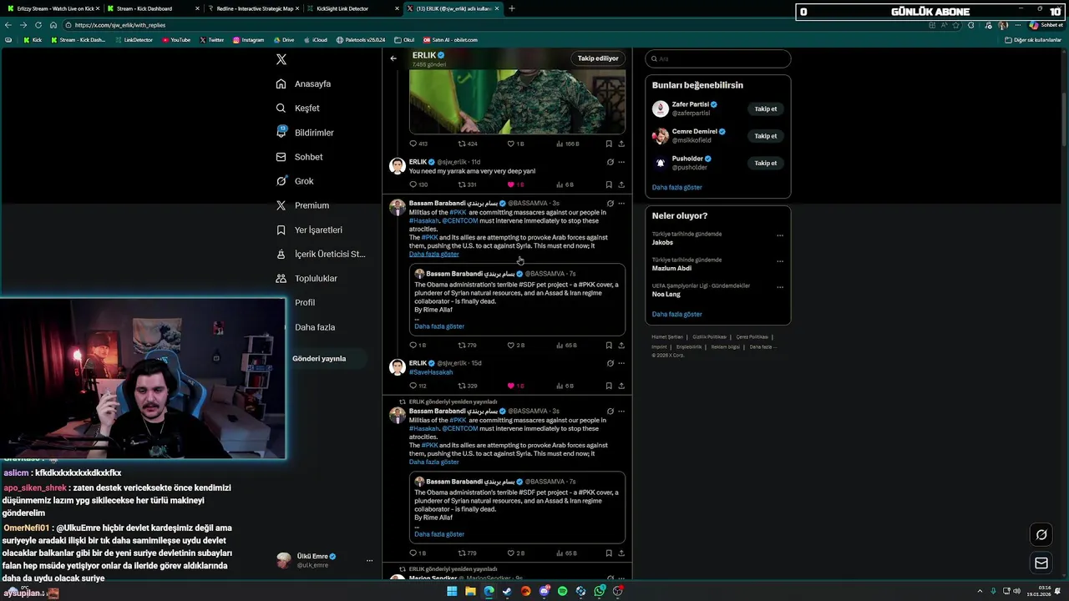Expand the Daha fazla sidebar menu
The width and height of the screenshot is (1069, 601).
pyautogui.click(x=315, y=327)
